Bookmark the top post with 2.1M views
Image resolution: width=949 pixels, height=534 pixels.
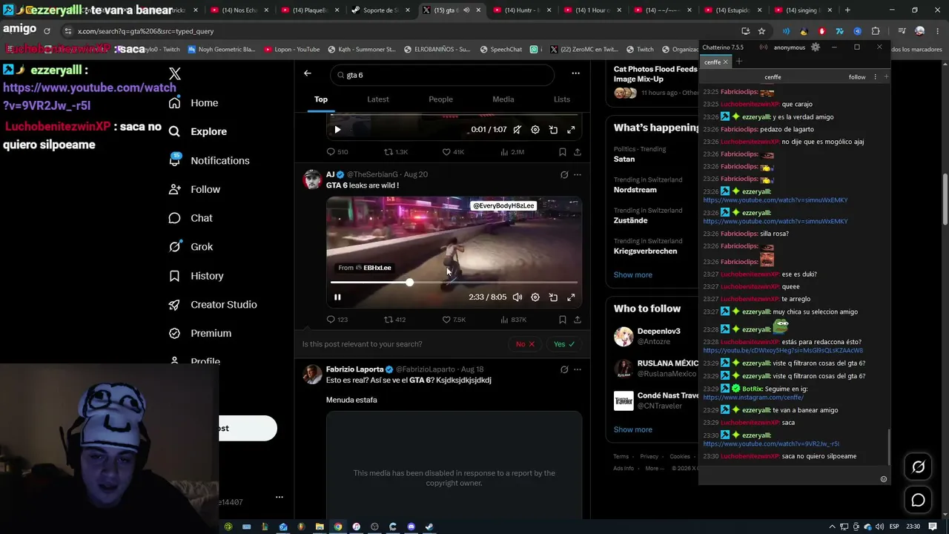(563, 152)
